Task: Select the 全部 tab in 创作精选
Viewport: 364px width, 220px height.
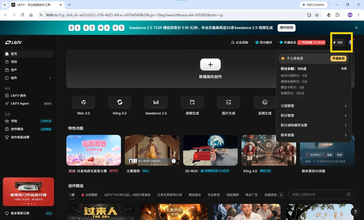Action: [72, 195]
